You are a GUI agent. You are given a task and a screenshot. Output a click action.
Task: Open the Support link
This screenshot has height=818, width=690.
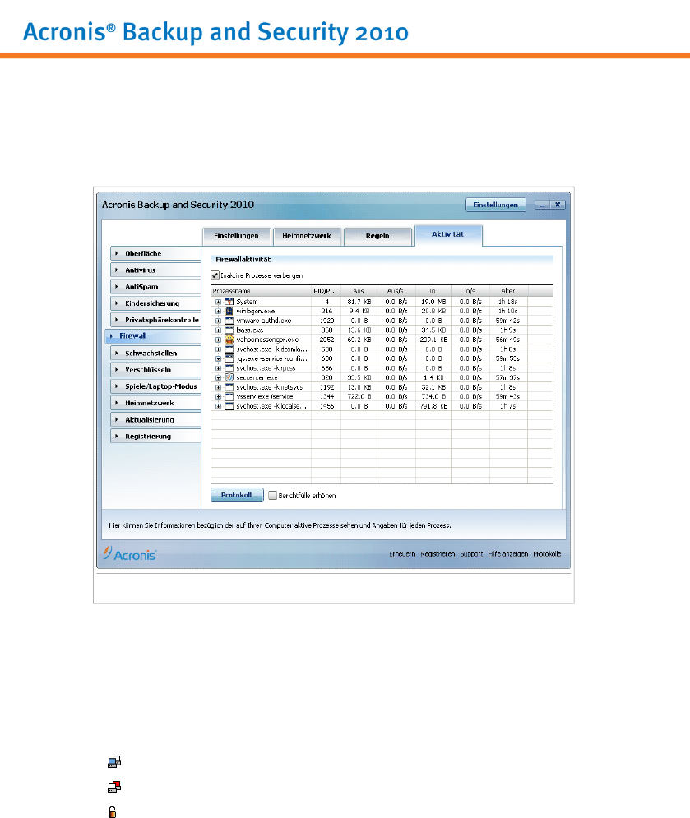pos(471,554)
